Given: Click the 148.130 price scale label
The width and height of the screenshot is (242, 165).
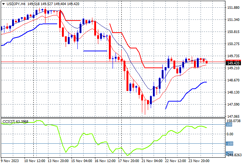Looking at the screenshot, I should pyautogui.click(x=233, y=92).
